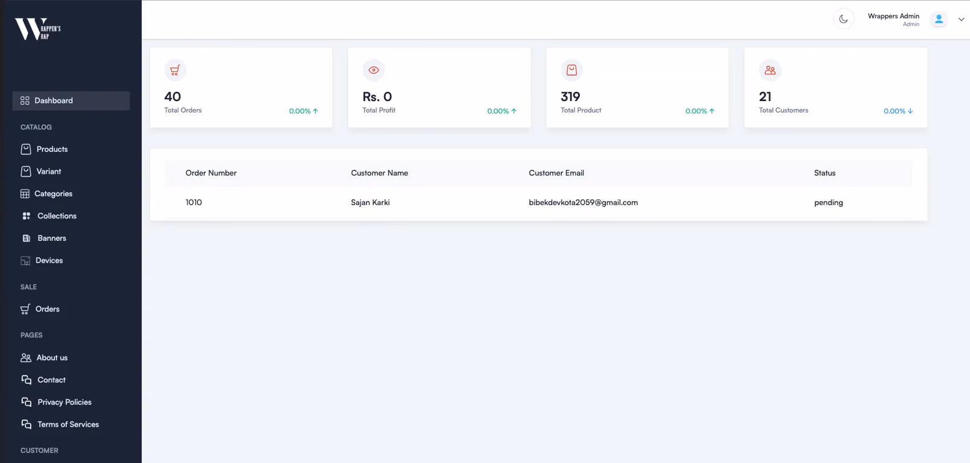Click the Total Customers people icon
970x463 pixels.
770,70
